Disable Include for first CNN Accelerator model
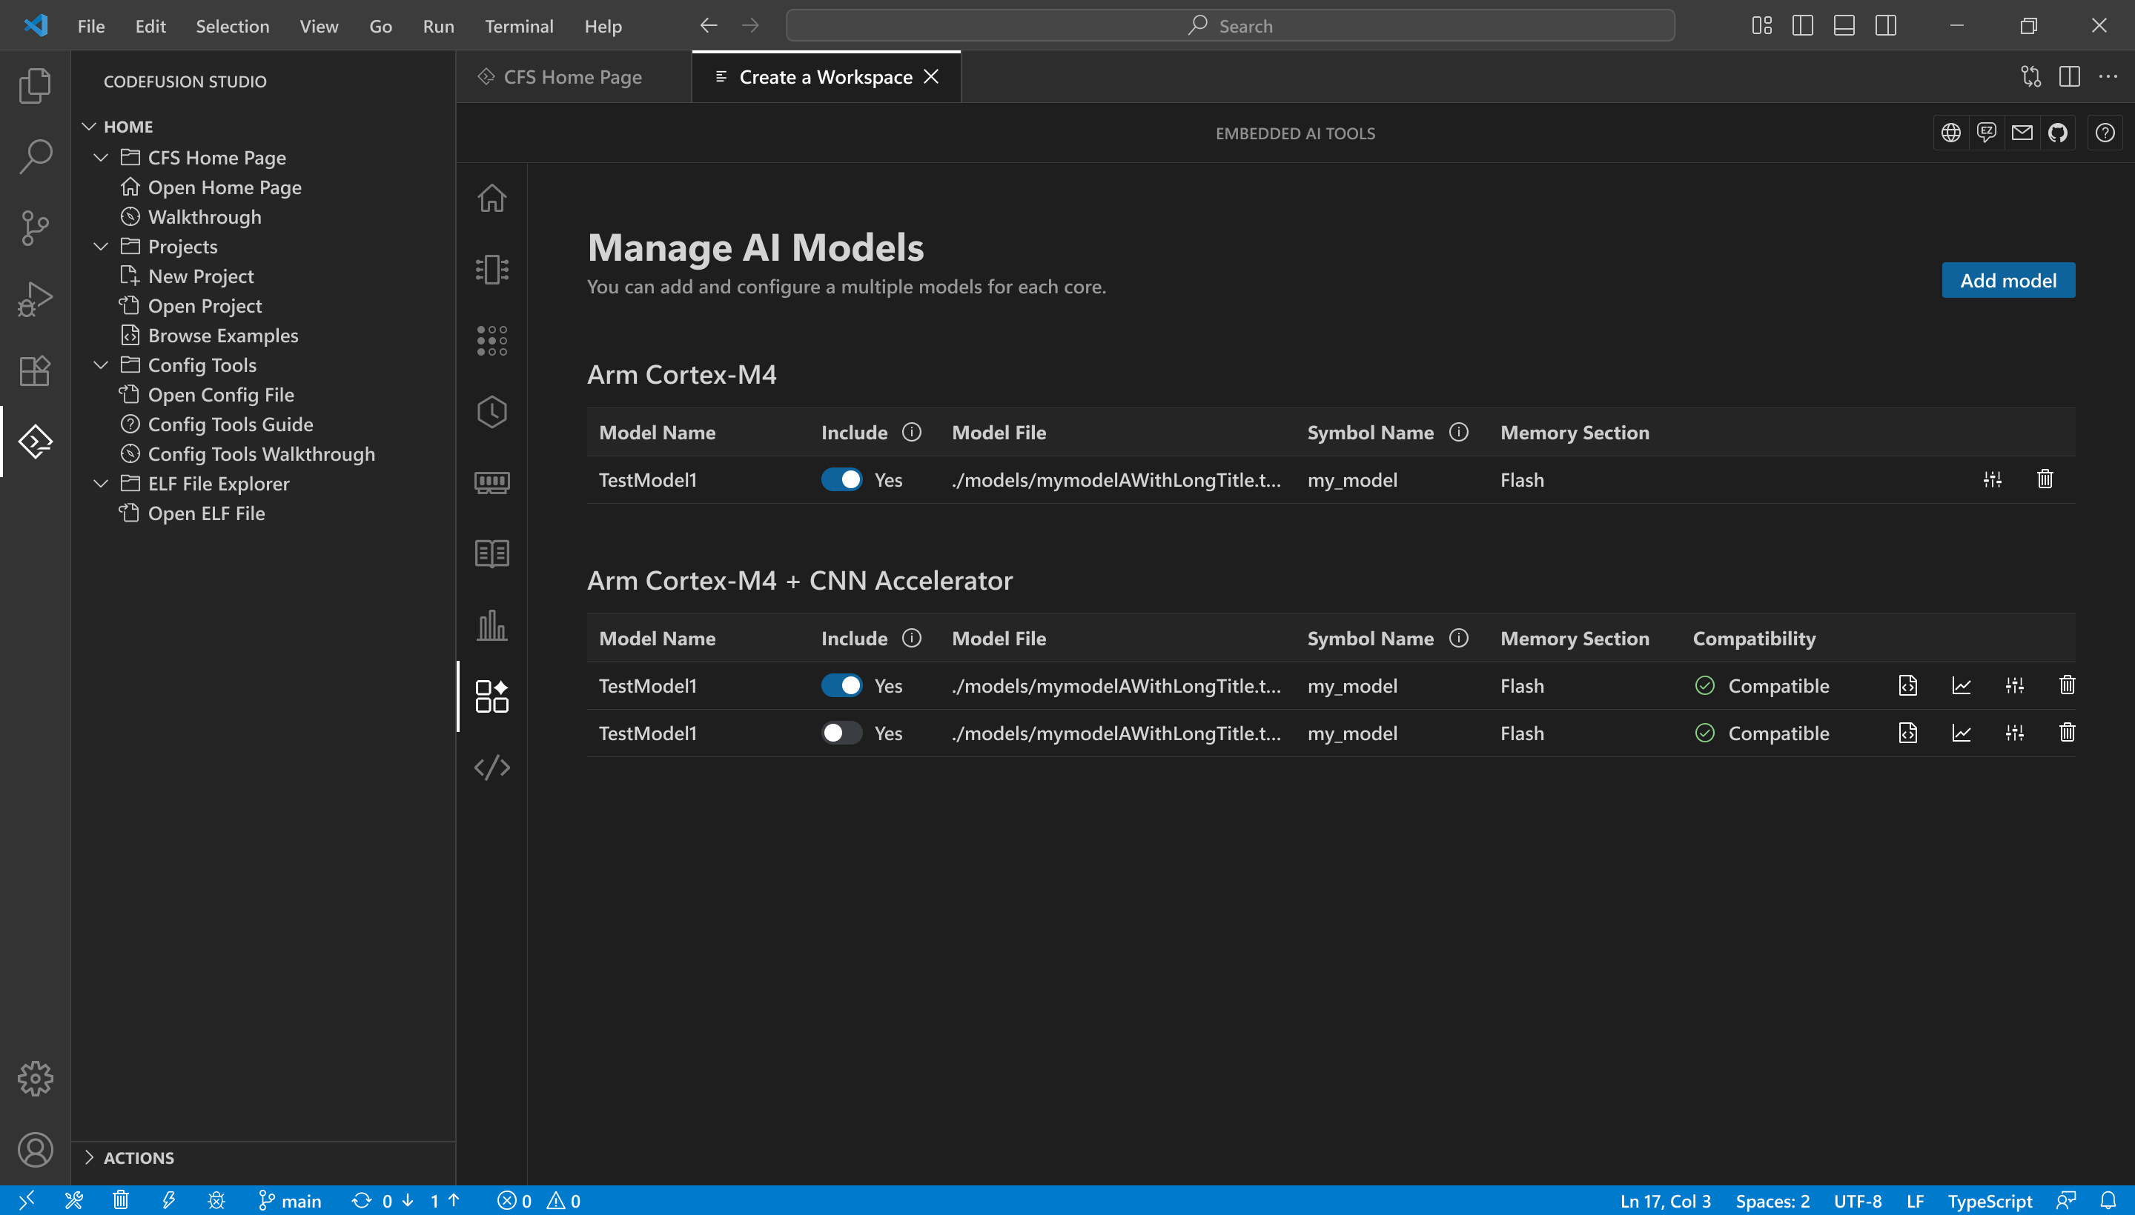Viewport: 2135px width, 1215px height. pos(841,686)
